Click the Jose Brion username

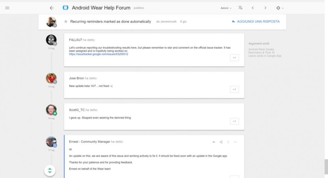(76, 78)
